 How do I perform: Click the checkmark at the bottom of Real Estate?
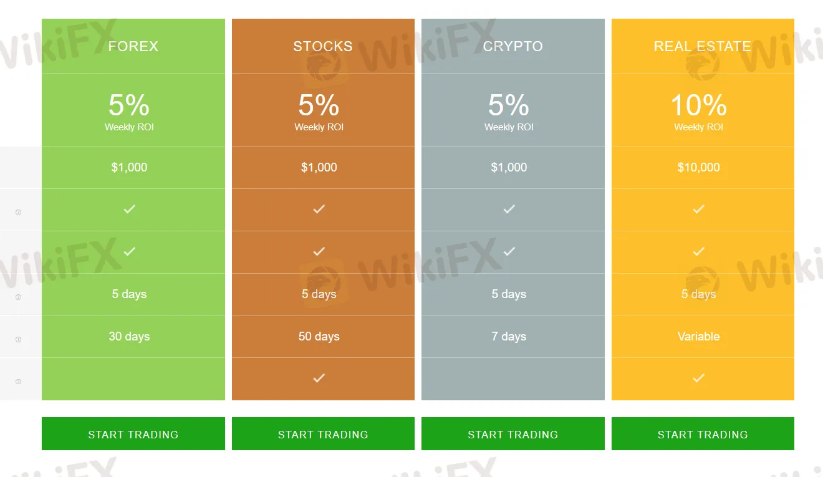(x=698, y=378)
